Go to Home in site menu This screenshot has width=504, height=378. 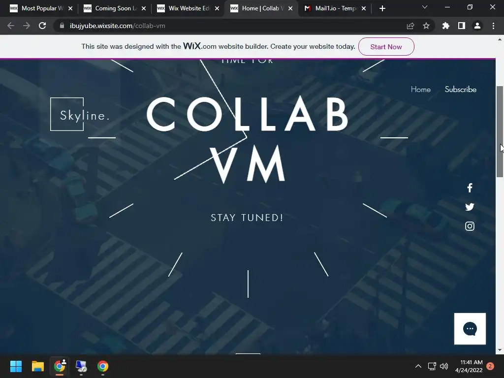pyautogui.click(x=420, y=90)
